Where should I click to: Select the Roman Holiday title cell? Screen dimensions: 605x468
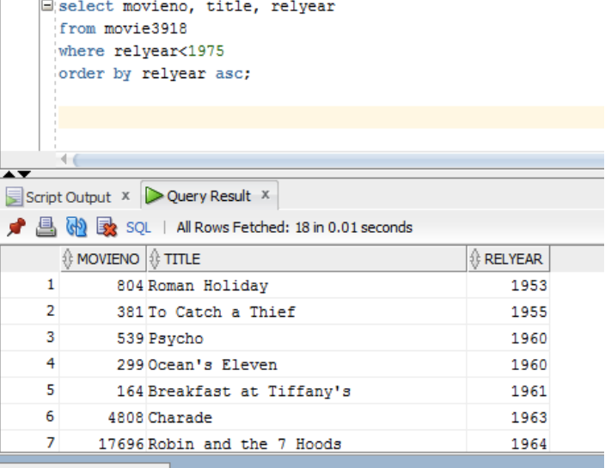pos(307,286)
